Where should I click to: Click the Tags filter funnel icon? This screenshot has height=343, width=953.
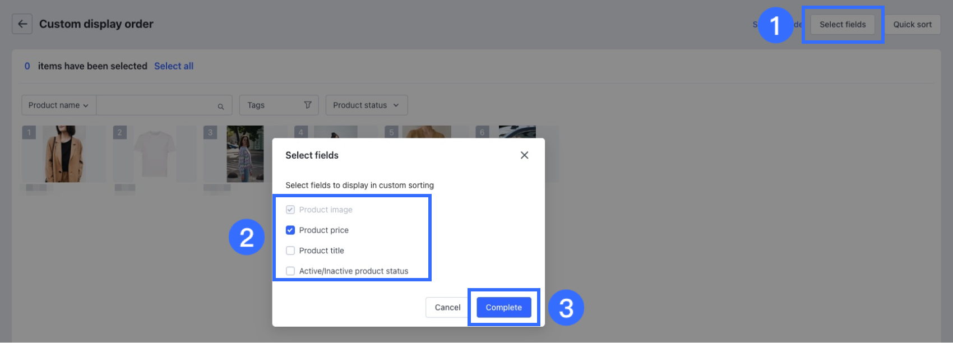tap(307, 105)
